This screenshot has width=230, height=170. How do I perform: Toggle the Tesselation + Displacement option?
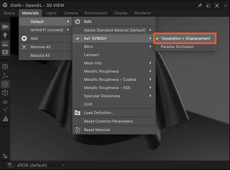tap(186, 38)
